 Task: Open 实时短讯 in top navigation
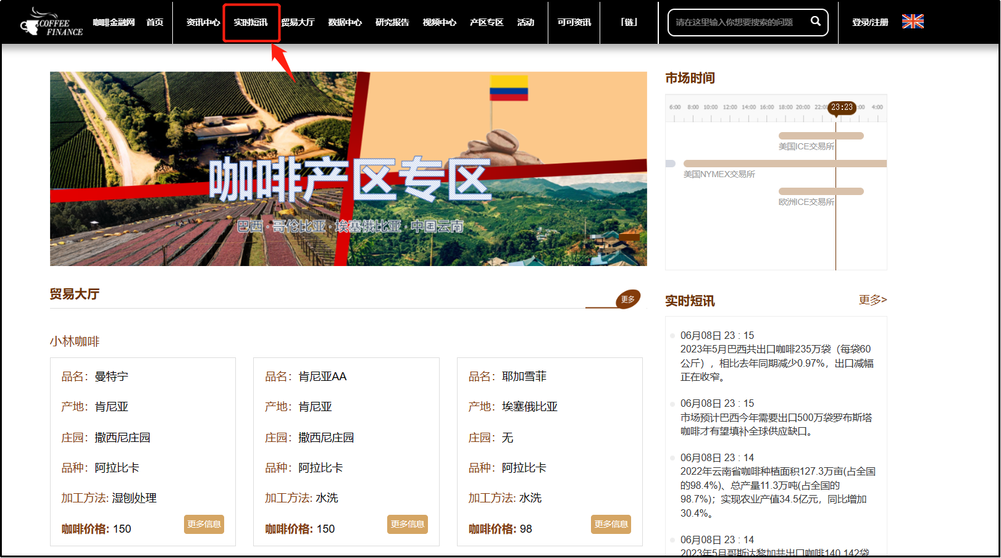coord(251,22)
